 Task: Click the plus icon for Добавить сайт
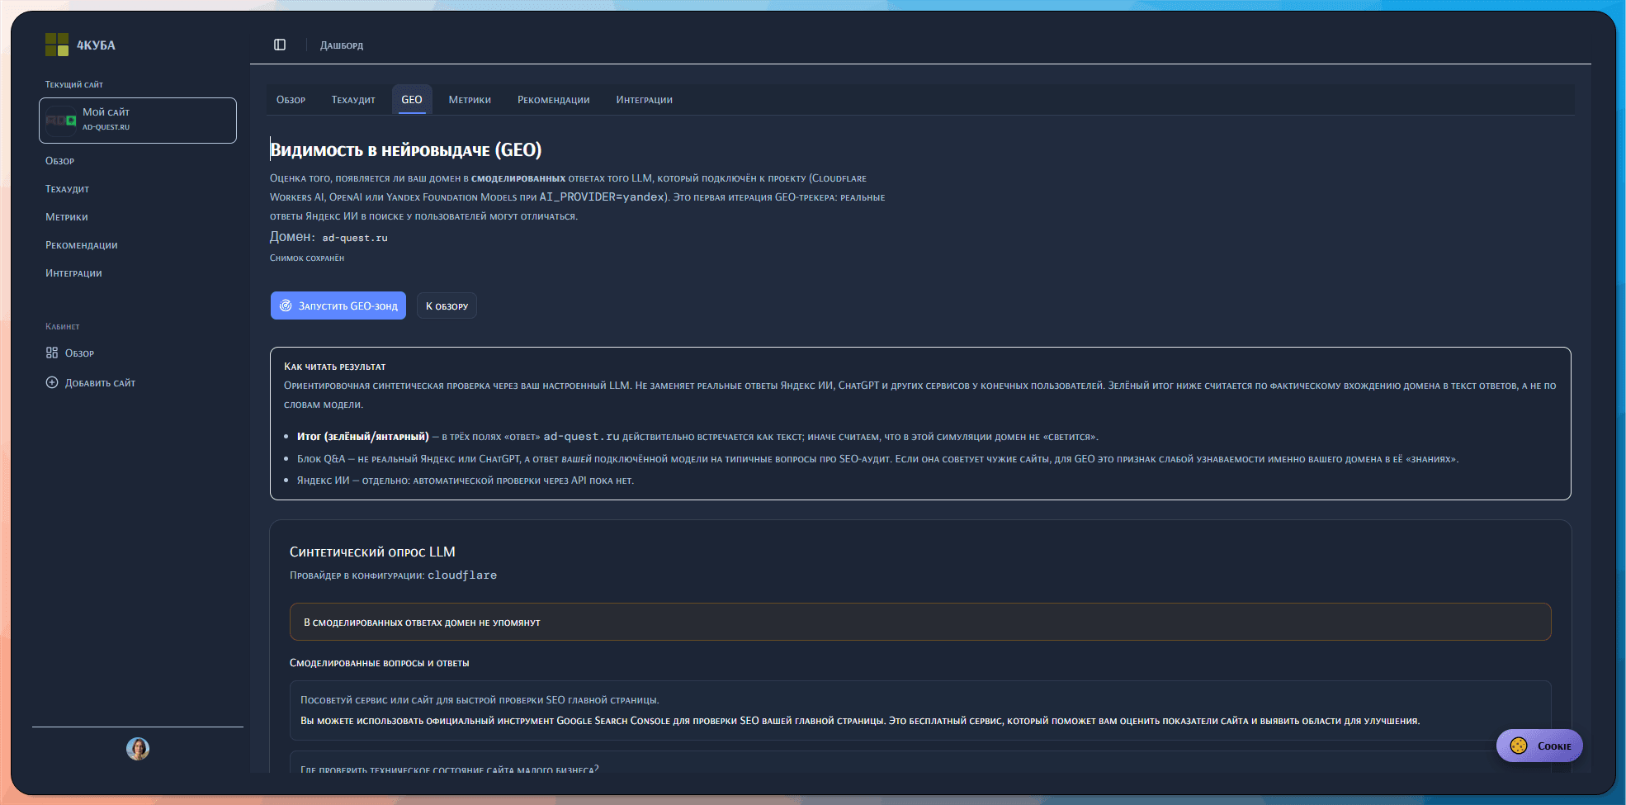tap(52, 382)
